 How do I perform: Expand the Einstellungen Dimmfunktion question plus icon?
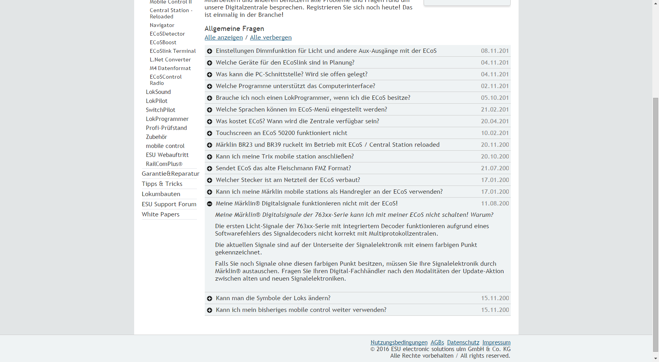tap(209, 51)
